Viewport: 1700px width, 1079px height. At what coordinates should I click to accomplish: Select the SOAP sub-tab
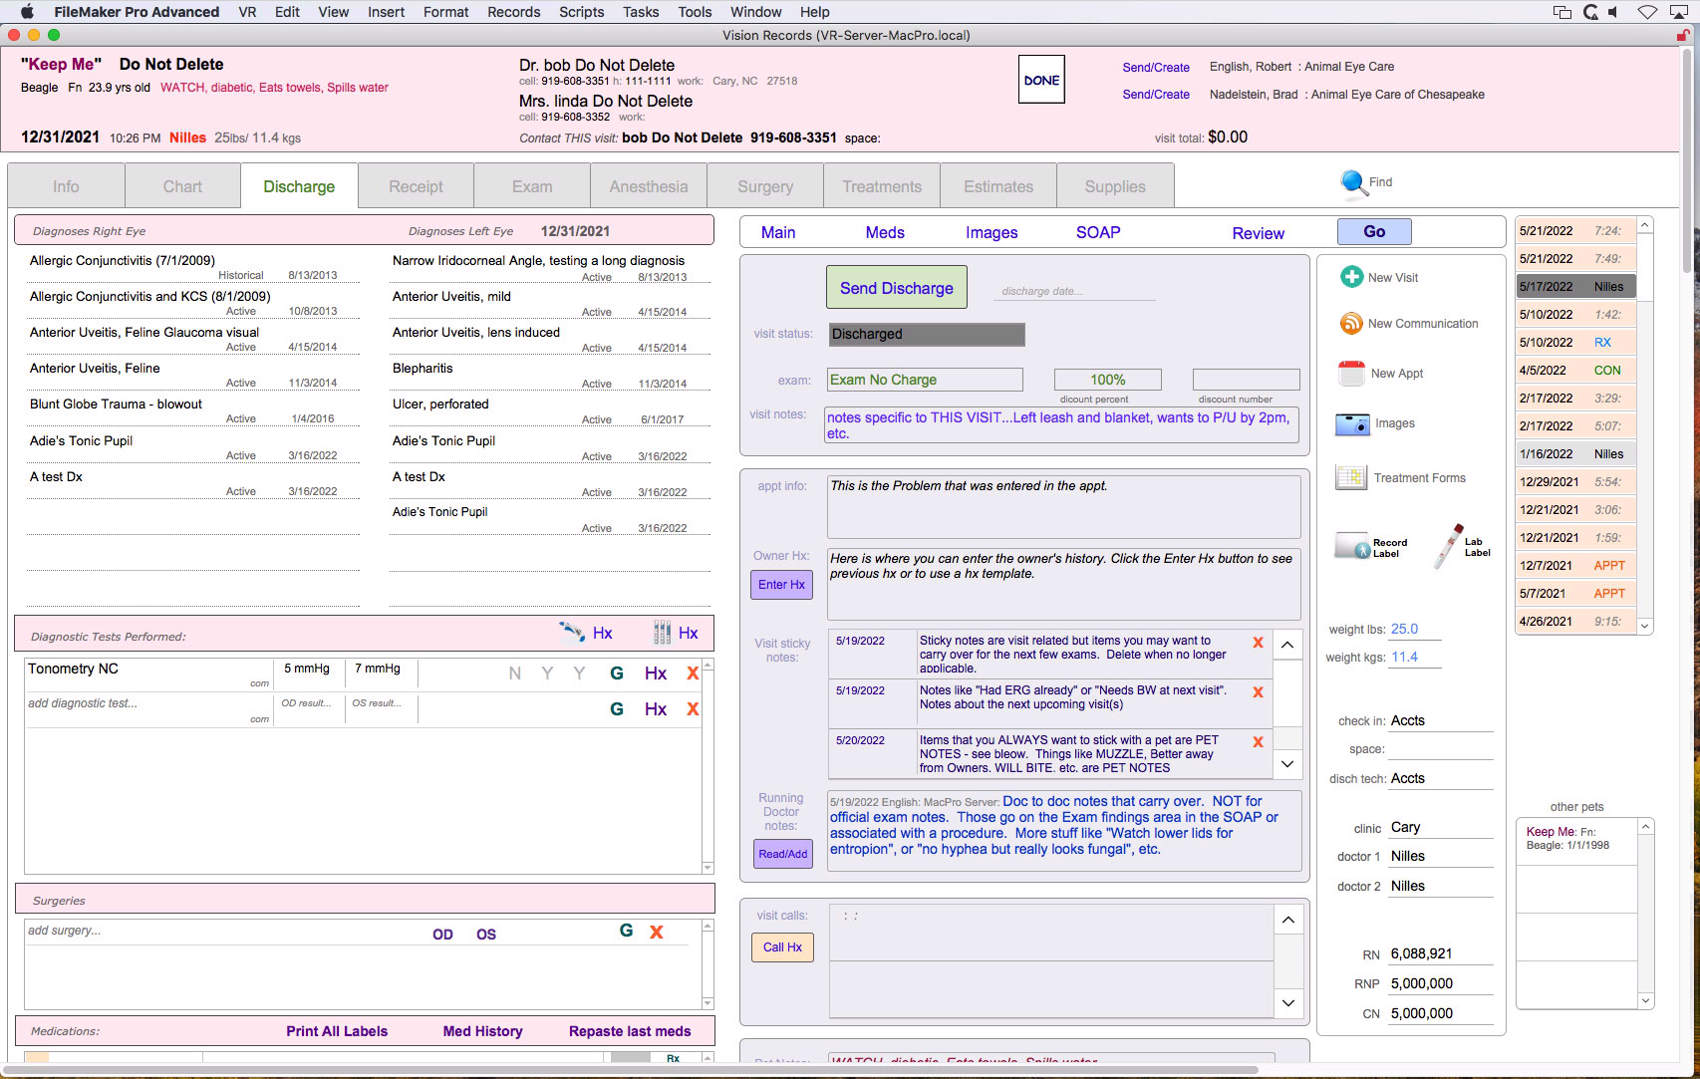point(1098,232)
